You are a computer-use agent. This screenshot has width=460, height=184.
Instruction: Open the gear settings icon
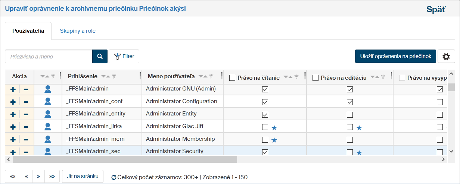pos(446,57)
